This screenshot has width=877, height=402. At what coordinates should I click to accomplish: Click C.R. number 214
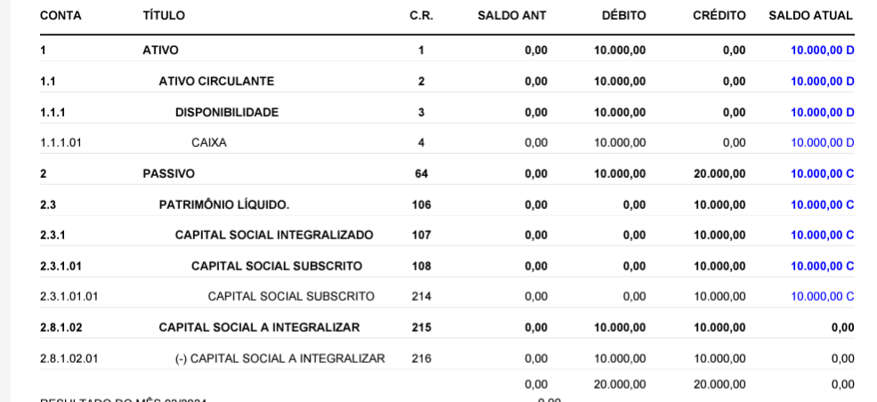point(421,296)
